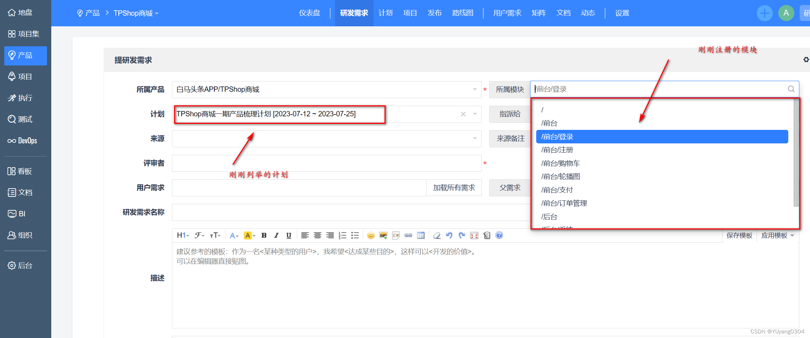810x338 pixels.
Task: Clear formatting with eraser tool
Action: (x=437, y=235)
